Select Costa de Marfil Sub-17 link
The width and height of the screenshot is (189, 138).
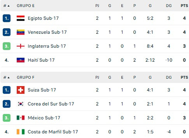[x=53, y=132]
